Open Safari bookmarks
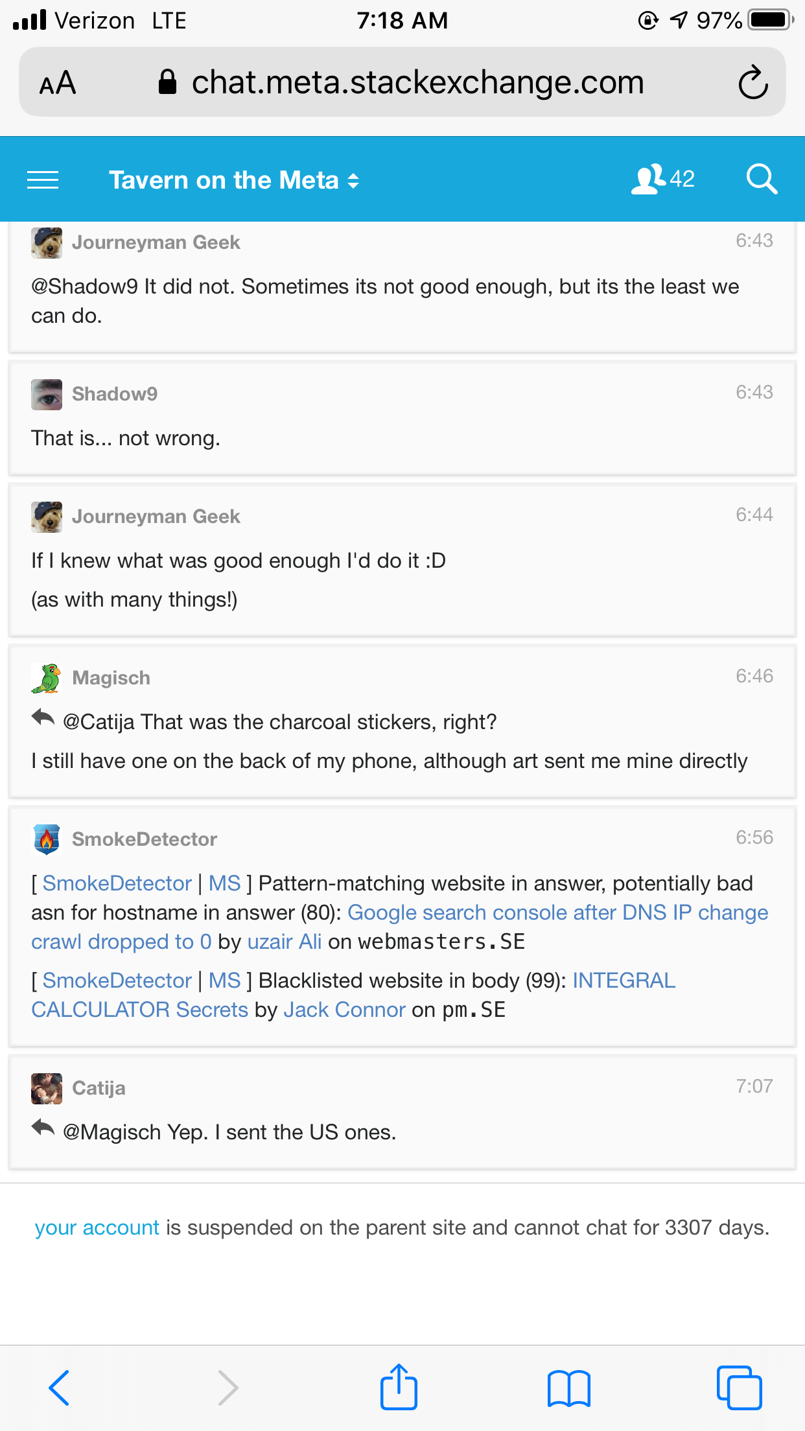Screen dimensions: 805x1431 pyautogui.click(x=568, y=1388)
